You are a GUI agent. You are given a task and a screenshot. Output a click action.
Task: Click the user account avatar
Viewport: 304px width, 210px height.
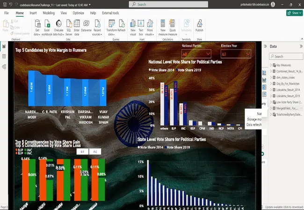273,5
